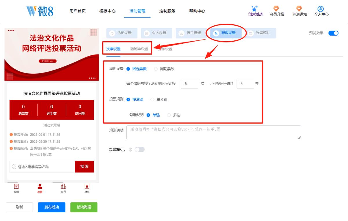
Task: Click the 规则说明 text area
Action: pyautogui.click(x=214, y=132)
